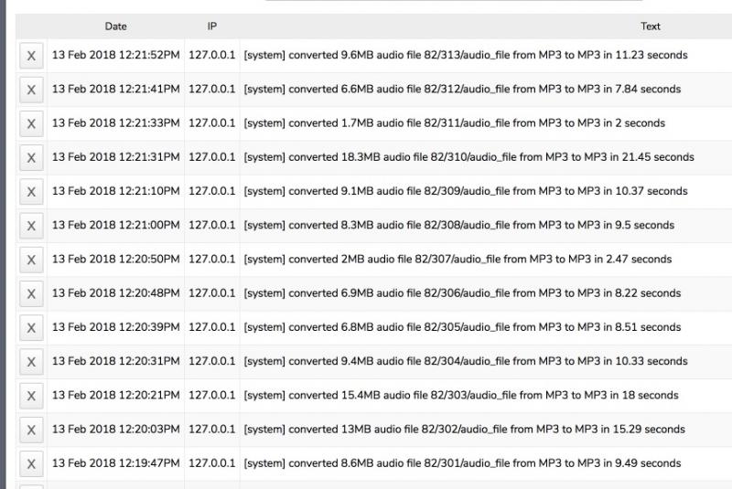This screenshot has height=489, width=732.
Task: Click X beside the 1.7MB conversion entry
Action: pos(31,123)
